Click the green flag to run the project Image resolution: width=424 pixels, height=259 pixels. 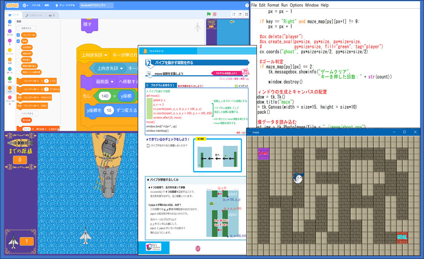pyautogui.click(x=209, y=14)
